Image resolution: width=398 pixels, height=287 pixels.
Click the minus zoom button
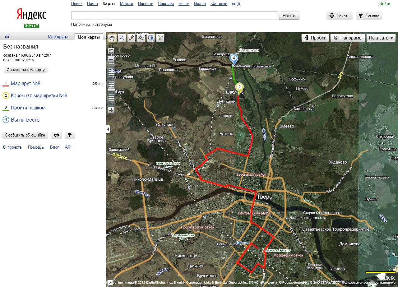[x=111, y=58]
